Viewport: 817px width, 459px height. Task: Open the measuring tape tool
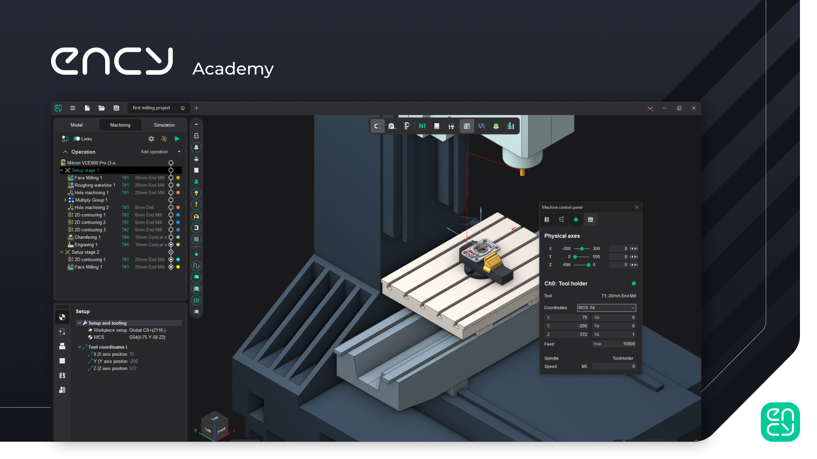point(392,126)
